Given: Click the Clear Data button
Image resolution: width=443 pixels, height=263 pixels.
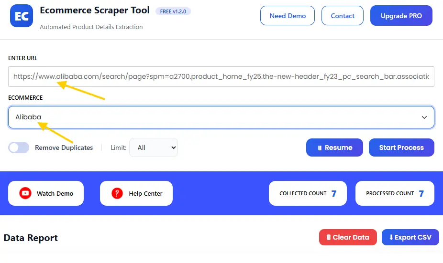Looking at the screenshot, I should 348,237.
